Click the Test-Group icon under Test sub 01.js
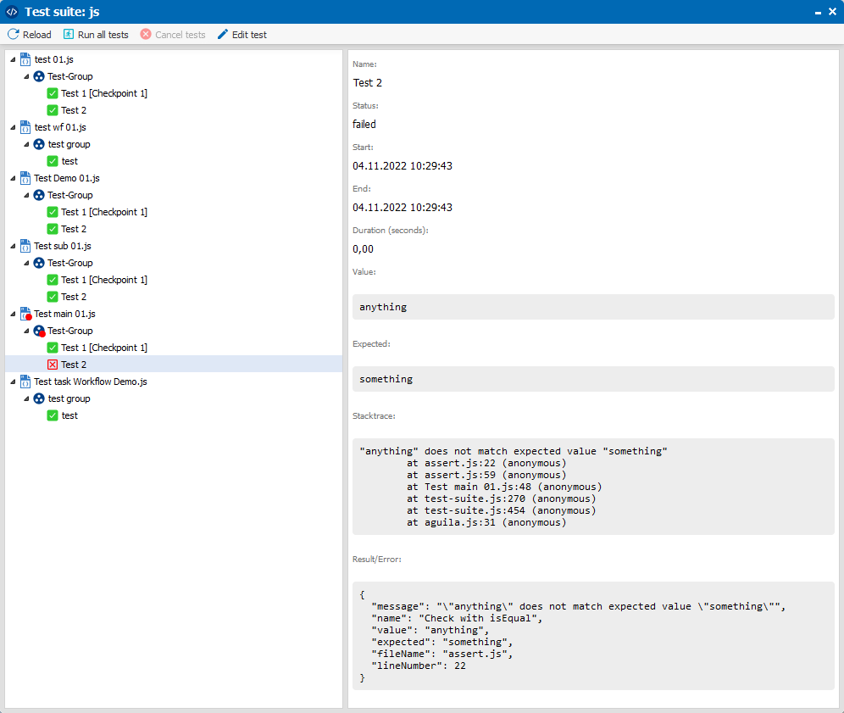 click(39, 263)
